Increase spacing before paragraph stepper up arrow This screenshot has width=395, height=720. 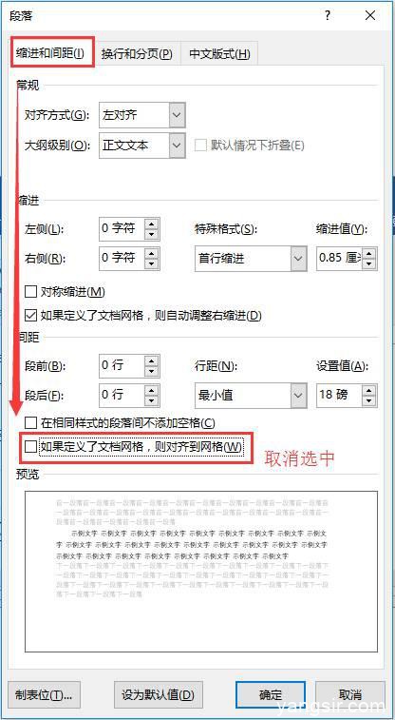pyautogui.click(x=152, y=360)
